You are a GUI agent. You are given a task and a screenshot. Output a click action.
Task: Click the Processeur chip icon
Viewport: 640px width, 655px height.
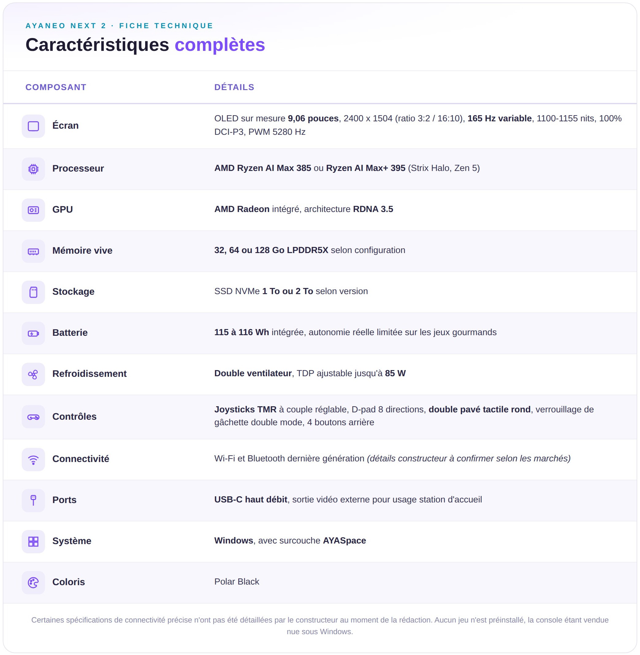33,169
